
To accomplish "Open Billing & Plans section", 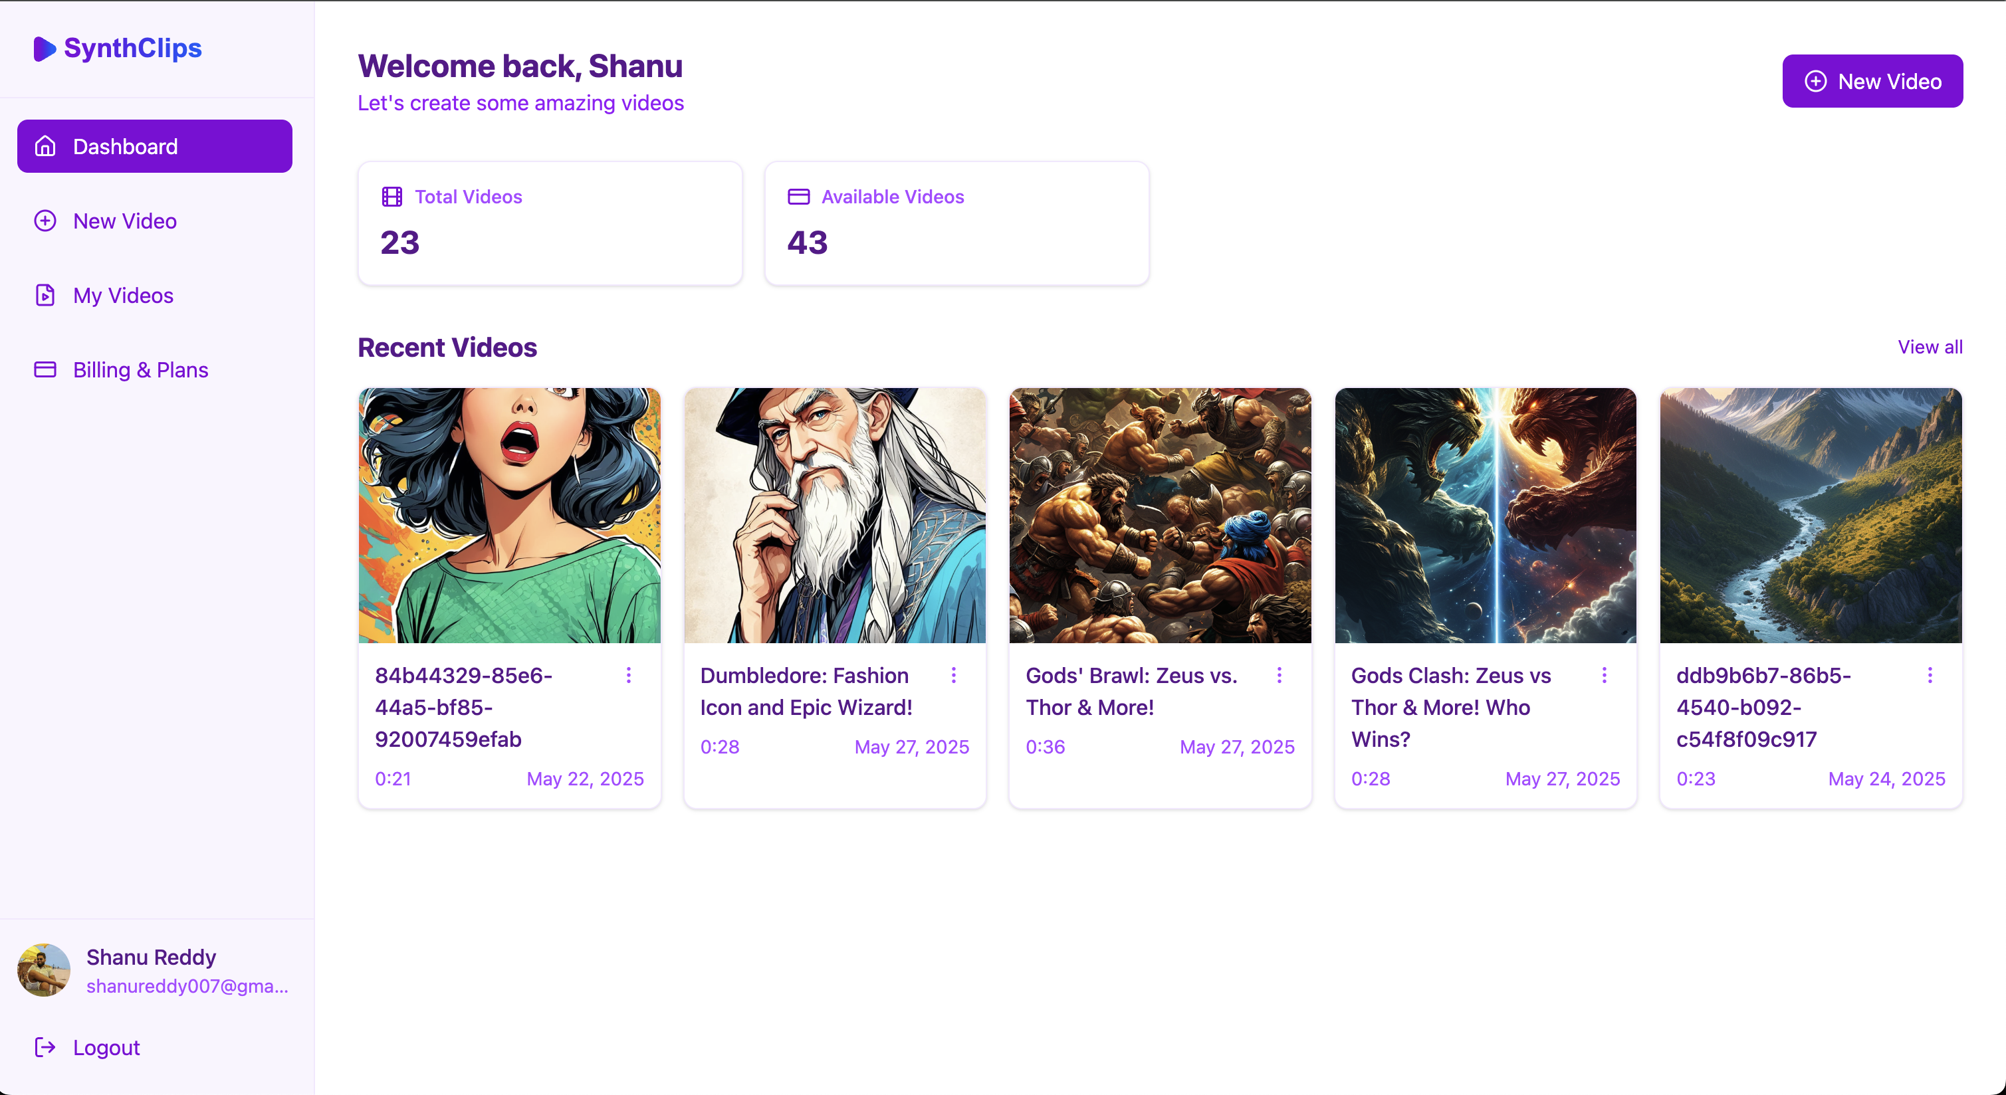I will click(140, 369).
